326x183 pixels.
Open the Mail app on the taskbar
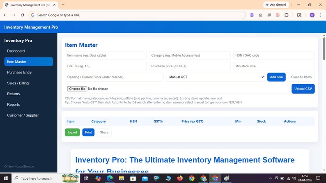pyautogui.click(x=145, y=178)
